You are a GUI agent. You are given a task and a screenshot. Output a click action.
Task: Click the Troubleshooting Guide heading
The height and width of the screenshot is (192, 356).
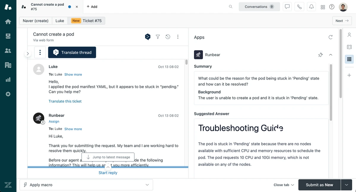[241, 128]
